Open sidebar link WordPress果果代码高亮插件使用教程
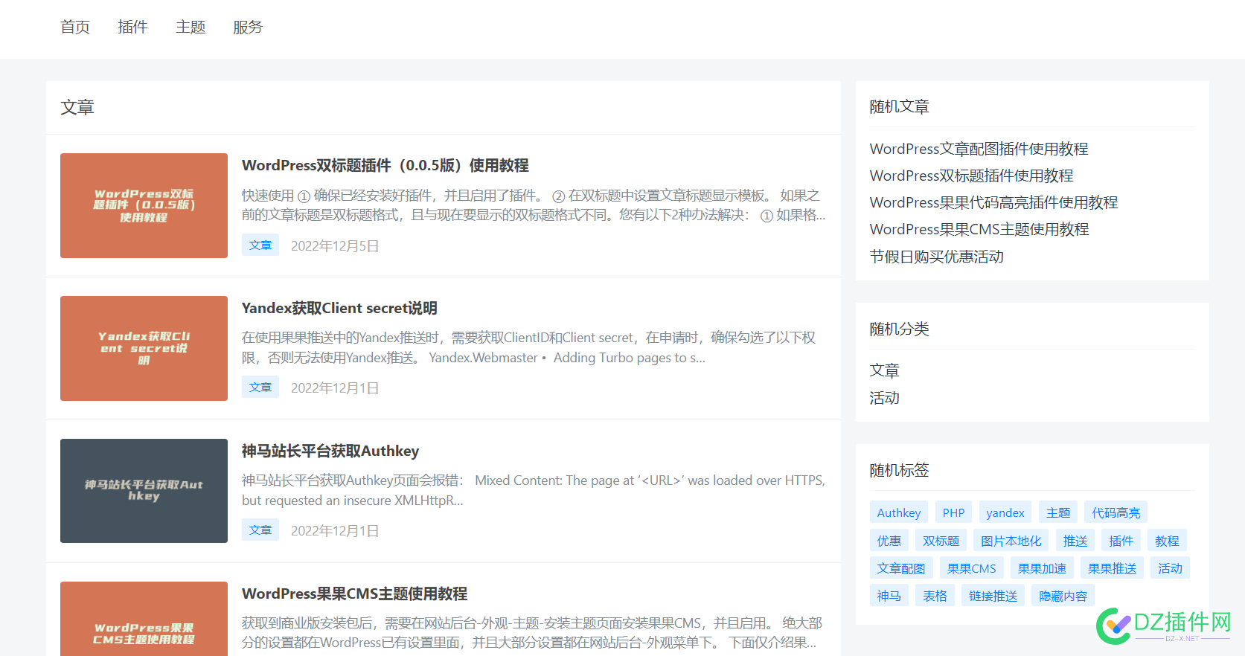 pyautogui.click(x=993, y=202)
